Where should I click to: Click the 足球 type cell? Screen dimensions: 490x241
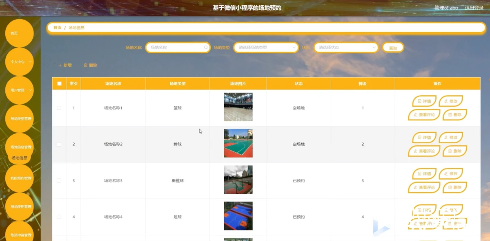[x=178, y=217]
